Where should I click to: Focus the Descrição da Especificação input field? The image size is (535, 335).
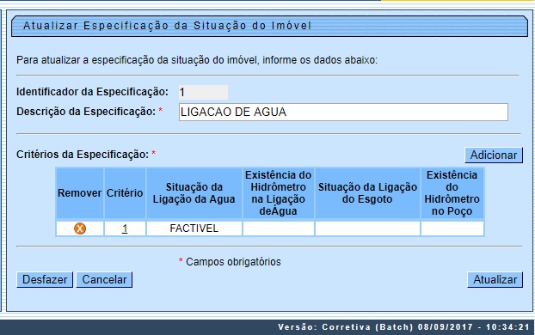pos(343,113)
